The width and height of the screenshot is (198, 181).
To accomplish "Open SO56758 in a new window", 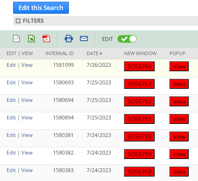I will (139, 137).
